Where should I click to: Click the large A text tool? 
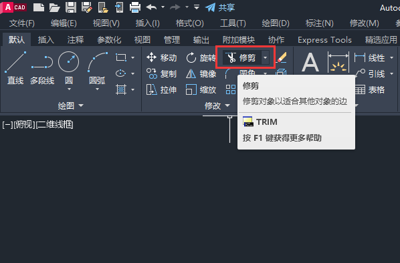point(310,62)
